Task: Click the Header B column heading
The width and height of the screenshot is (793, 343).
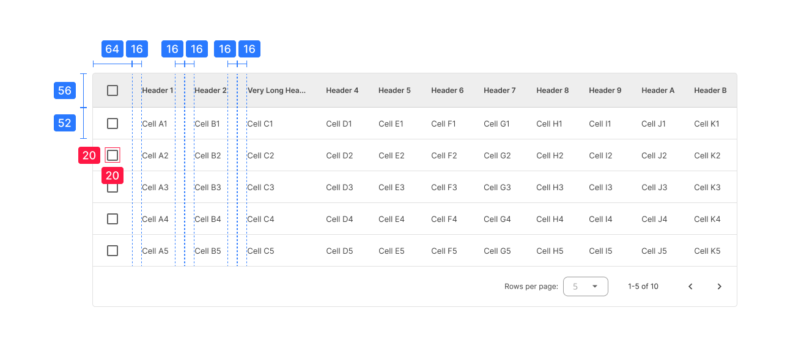Action: click(x=710, y=90)
